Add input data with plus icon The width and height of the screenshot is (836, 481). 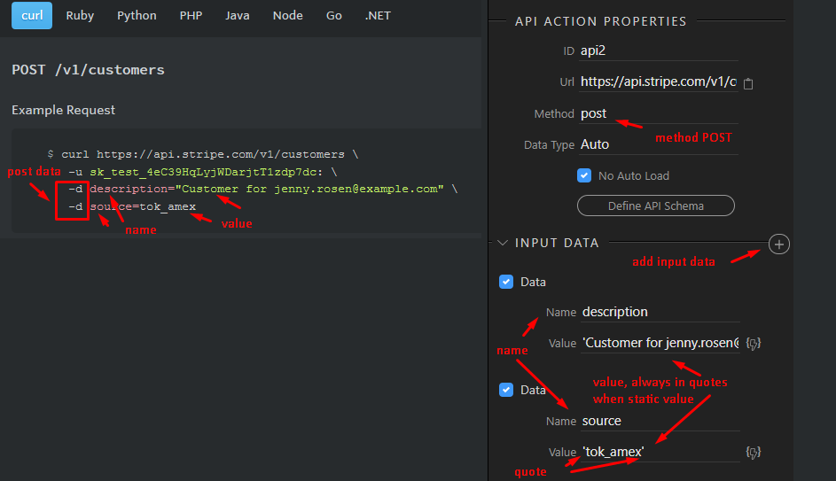click(779, 244)
